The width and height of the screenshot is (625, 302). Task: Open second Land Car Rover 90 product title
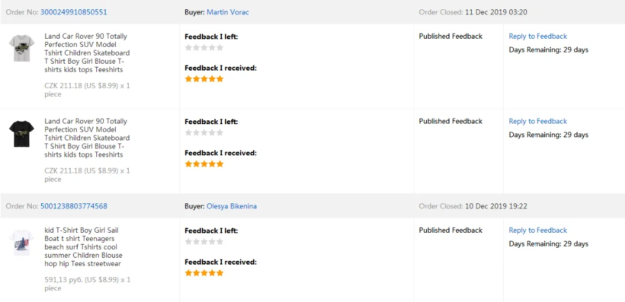click(86, 138)
